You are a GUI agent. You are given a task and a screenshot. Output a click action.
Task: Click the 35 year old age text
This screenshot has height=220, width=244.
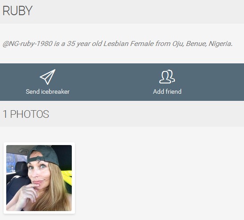(x=84, y=44)
